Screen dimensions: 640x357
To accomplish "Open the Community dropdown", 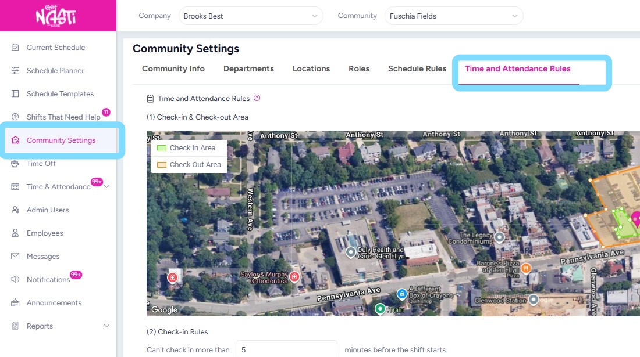I will pyautogui.click(x=453, y=16).
